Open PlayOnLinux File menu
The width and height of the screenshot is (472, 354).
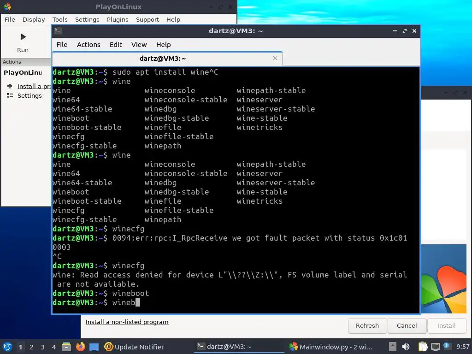click(x=10, y=19)
